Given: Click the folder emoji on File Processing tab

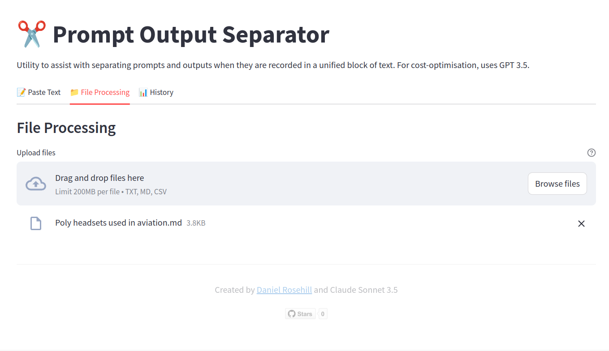Looking at the screenshot, I should coord(74,92).
